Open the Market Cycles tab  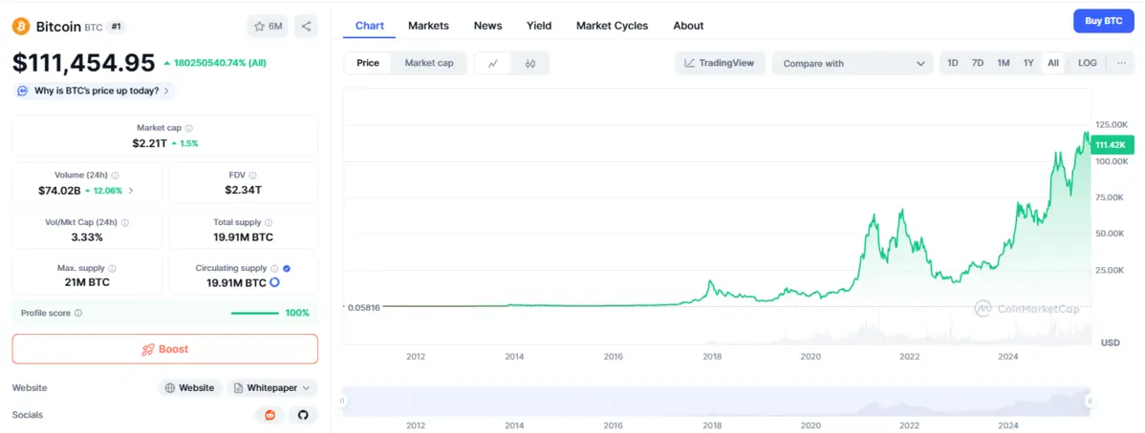612,26
